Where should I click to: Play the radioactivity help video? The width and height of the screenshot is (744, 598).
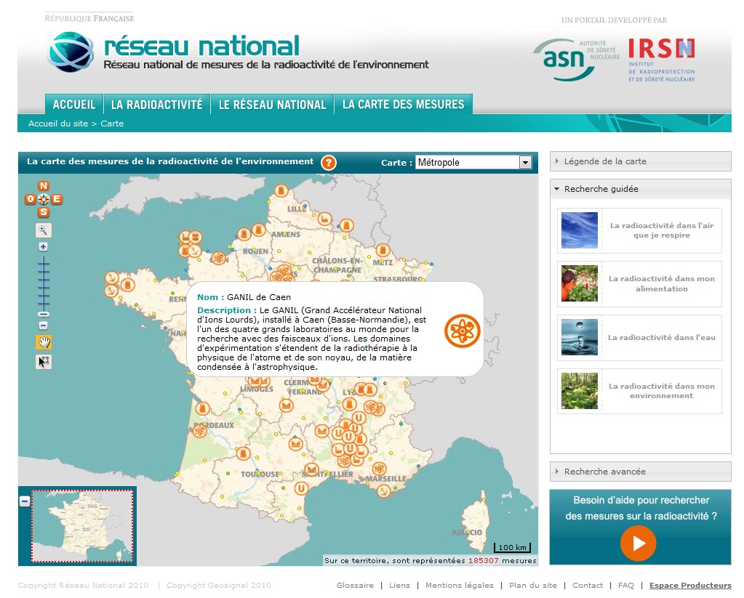pyautogui.click(x=639, y=543)
